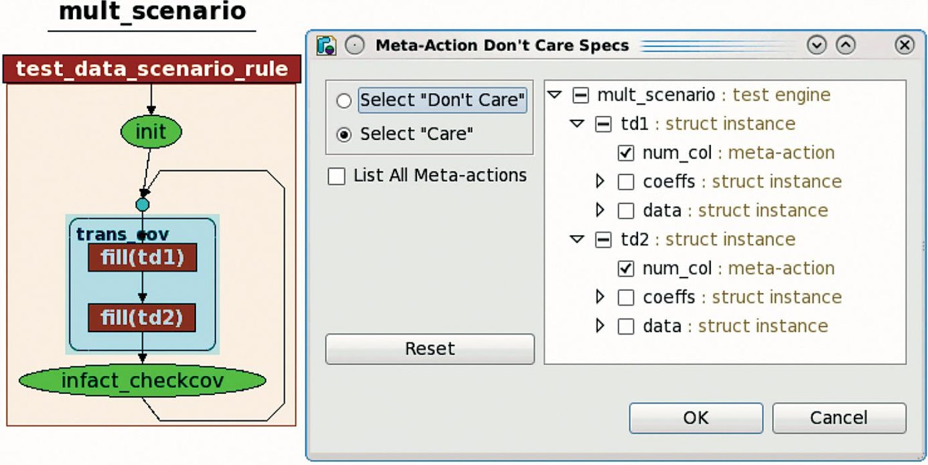
Task: Click the Reset button
Action: click(x=430, y=349)
